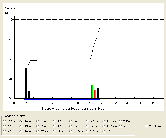
Task: Select the 23 cm band radio button
Action: pyautogui.click(x=54, y=121)
